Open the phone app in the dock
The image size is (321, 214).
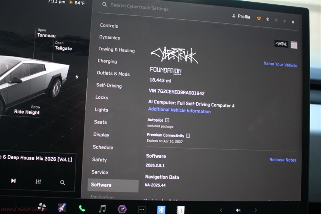pos(82,208)
